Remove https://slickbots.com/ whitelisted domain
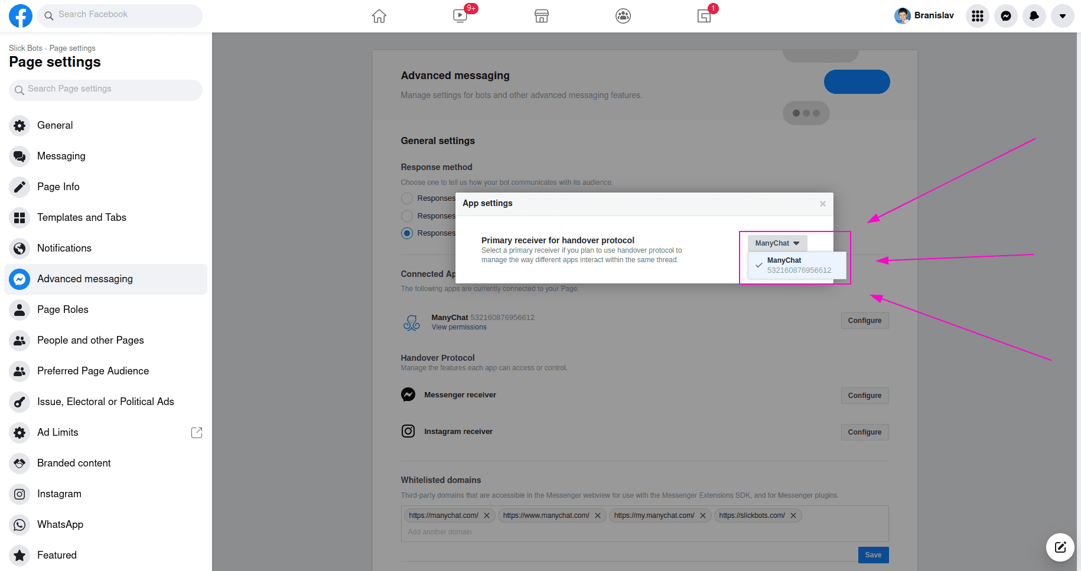This screenshot has height=571, width=1081. pos(793,515)
